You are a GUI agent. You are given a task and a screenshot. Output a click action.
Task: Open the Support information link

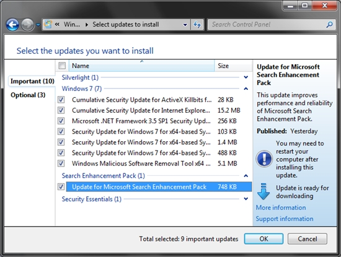[285, 219]
